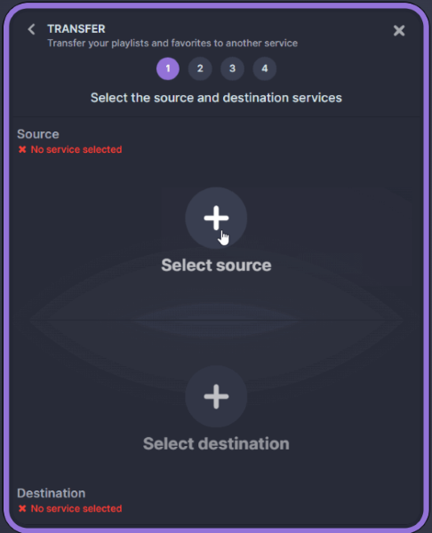Jump to step 3 circle

tap(232, 68)
